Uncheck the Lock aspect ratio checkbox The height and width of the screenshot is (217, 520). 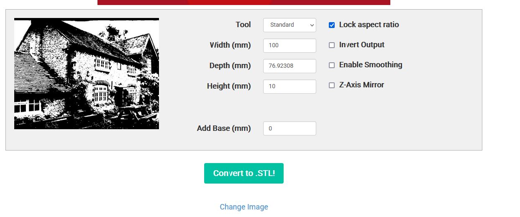coord(332,25)
